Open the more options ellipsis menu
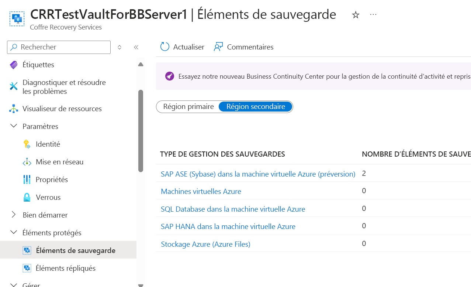The height and width of the screenshot is (287, 471). pos(373,14)
